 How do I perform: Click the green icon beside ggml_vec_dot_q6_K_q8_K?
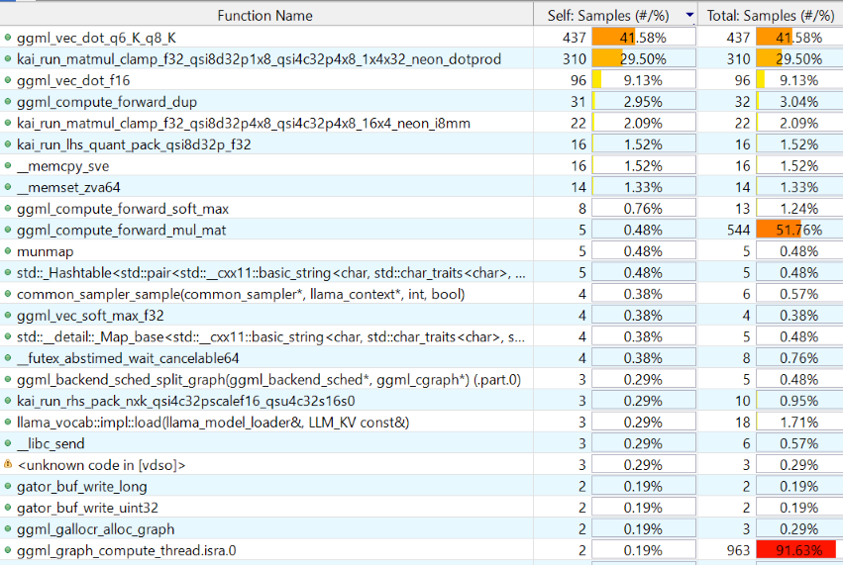coord(8,38)
